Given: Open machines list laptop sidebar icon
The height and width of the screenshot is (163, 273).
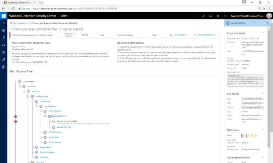Looking at the screenshot, I should pos(4,45).
